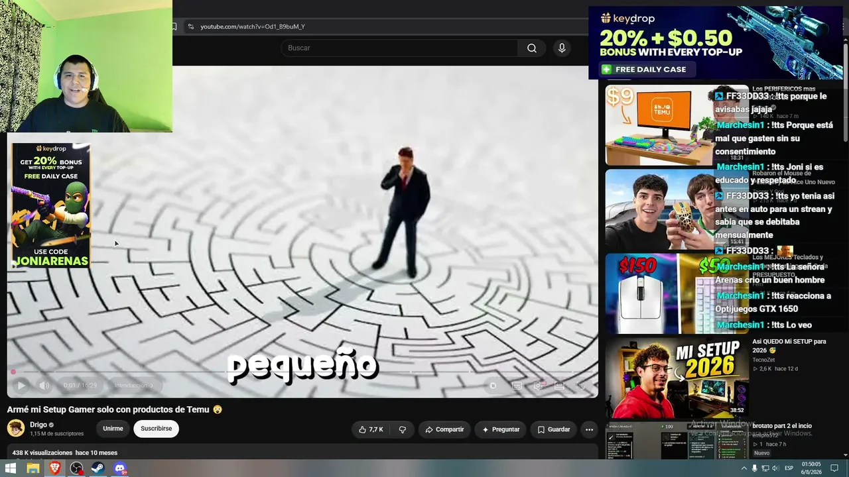Viewport: 849px width, 477px height.
Task: Switch to theater mode in the player
Action: tap(559, 386)
